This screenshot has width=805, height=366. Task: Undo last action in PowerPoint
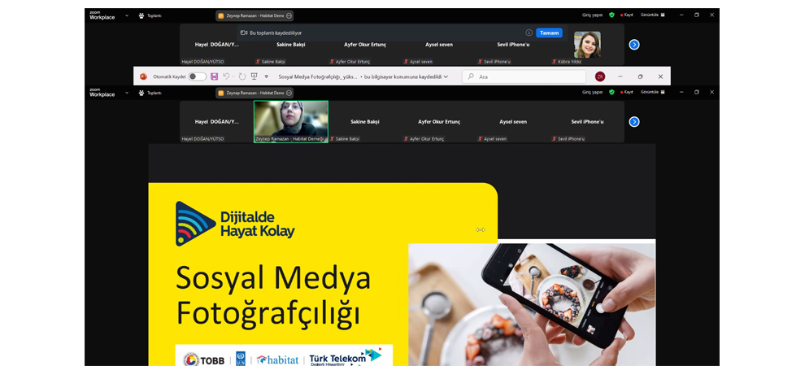[x=226, y=76]
